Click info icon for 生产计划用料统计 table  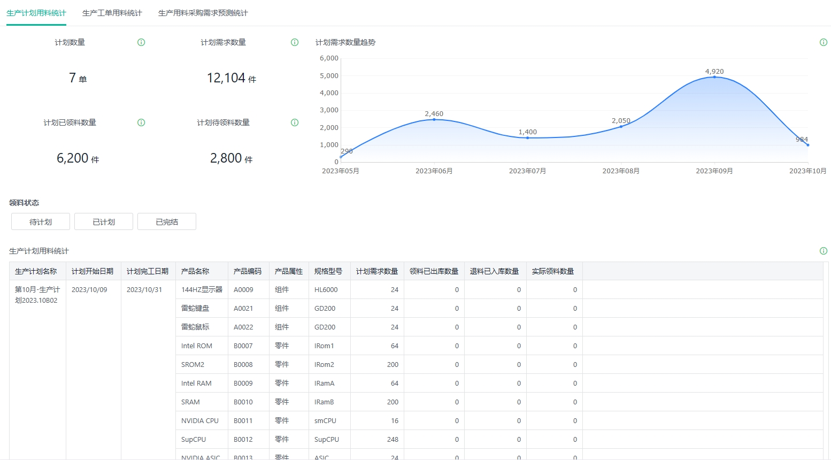pyautogui.click(x=824, y=251)
